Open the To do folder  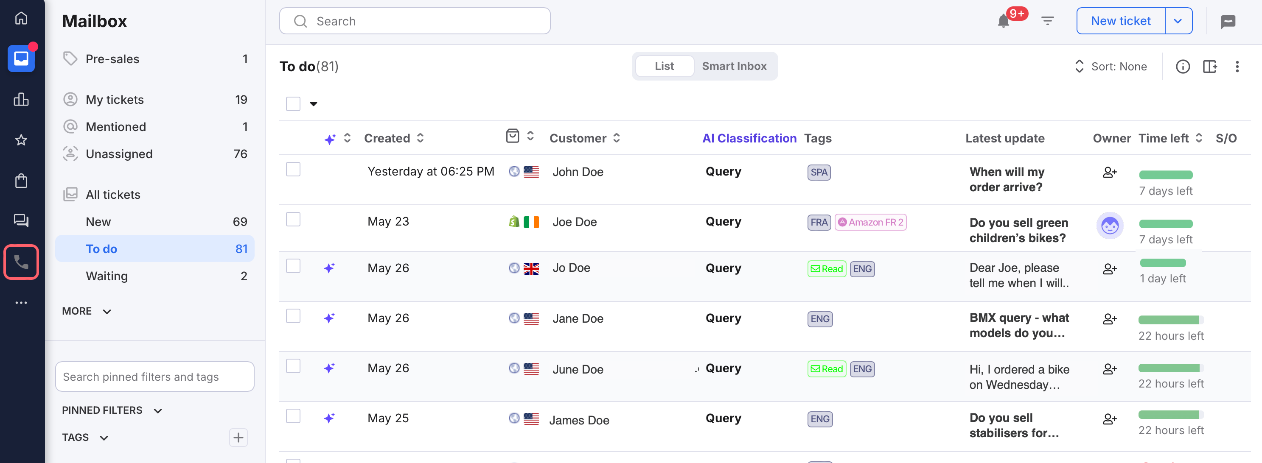[155, 248]
